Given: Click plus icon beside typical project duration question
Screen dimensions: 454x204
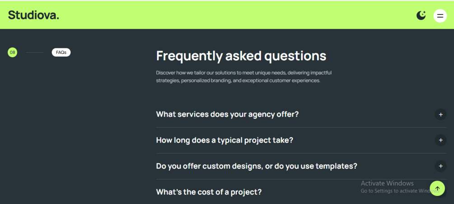Looking at the screenshot, I should tap(440, 140).
